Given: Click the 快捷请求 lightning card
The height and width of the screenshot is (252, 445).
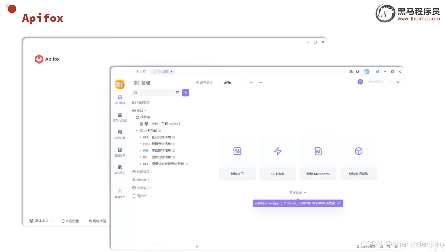Looking at the screenshot, I should 278,158.
